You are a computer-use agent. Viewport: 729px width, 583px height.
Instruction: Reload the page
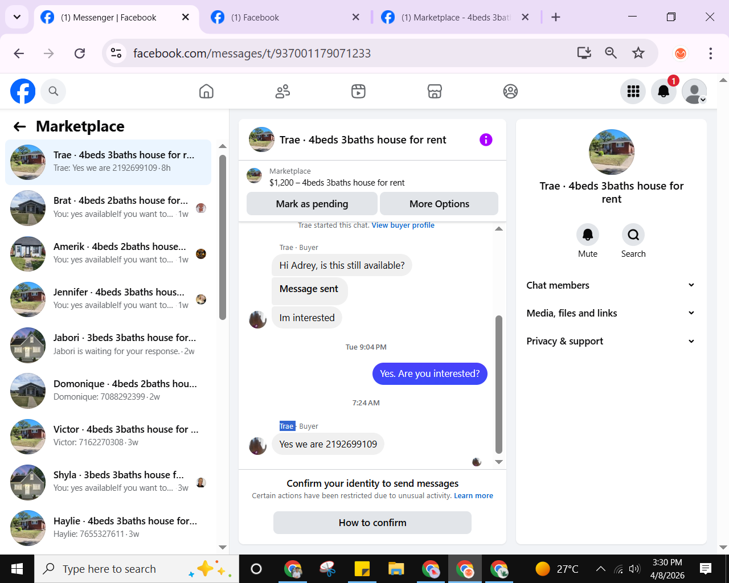point(80,53)
